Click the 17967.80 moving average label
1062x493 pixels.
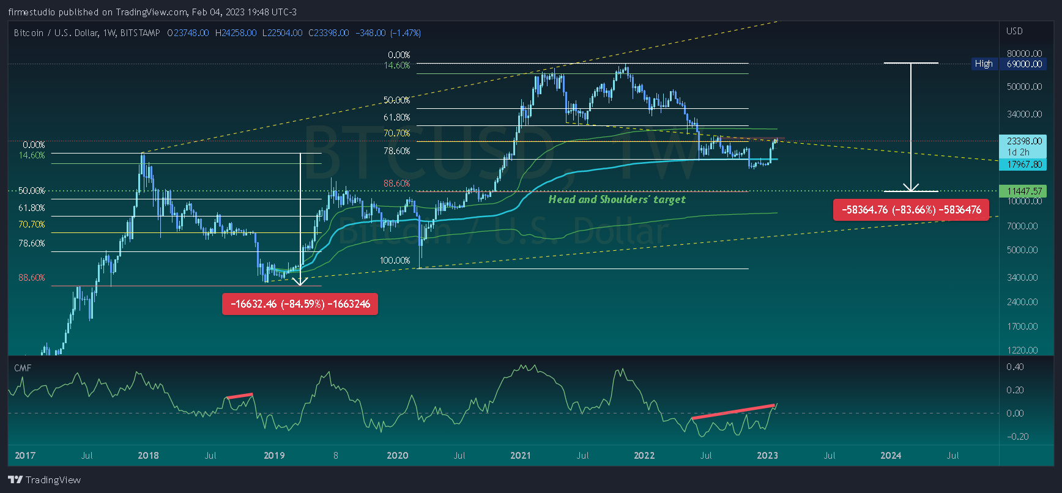(x=1023, y=165)
